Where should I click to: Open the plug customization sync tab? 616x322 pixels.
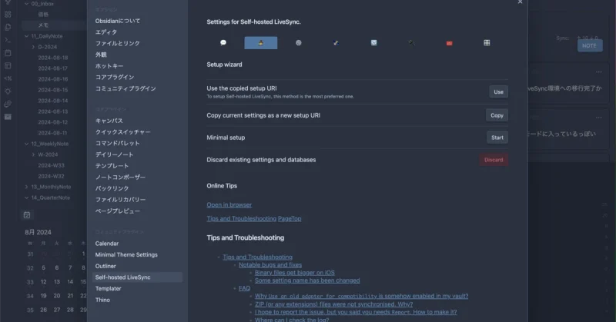[x=411, y=43]
